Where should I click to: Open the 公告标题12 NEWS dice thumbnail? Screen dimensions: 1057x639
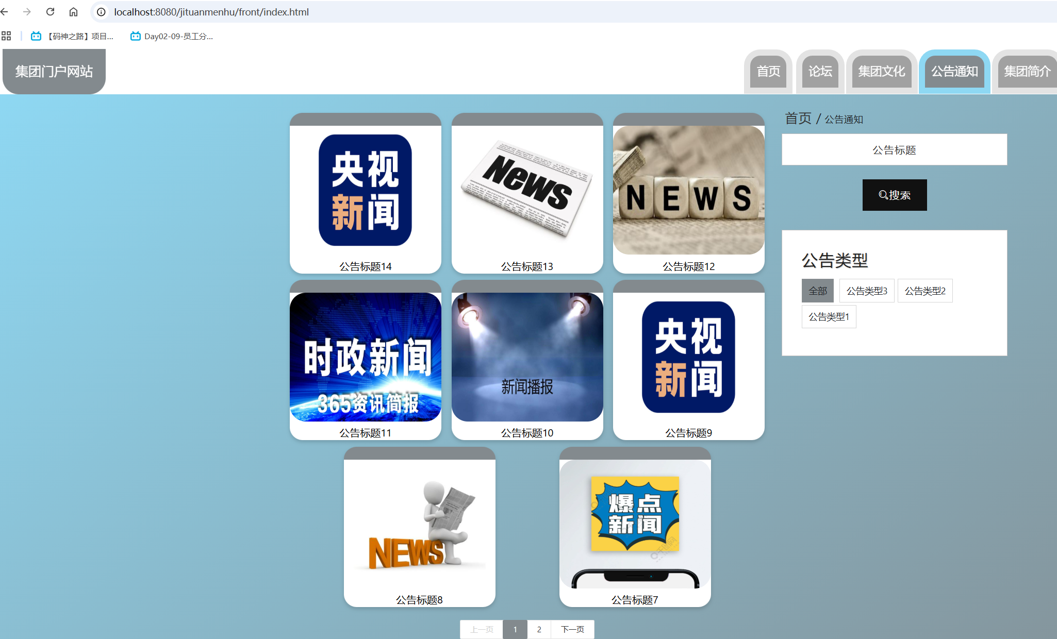tap(688, 190)
